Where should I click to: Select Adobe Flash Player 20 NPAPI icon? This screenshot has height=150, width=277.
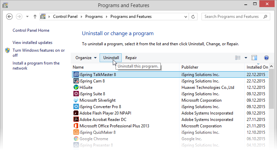pos(76,113)
